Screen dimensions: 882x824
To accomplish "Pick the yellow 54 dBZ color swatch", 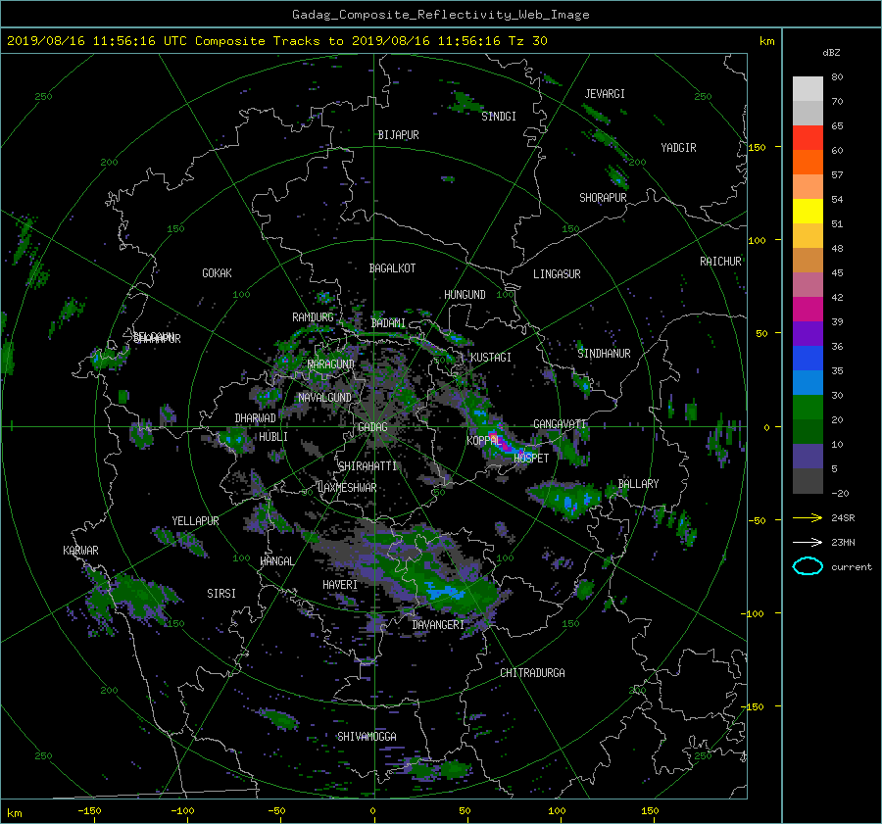I will (x=808, y=211).
